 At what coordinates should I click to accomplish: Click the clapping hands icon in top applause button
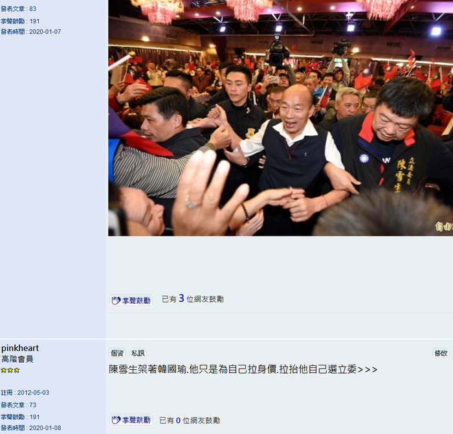(116, 301)
